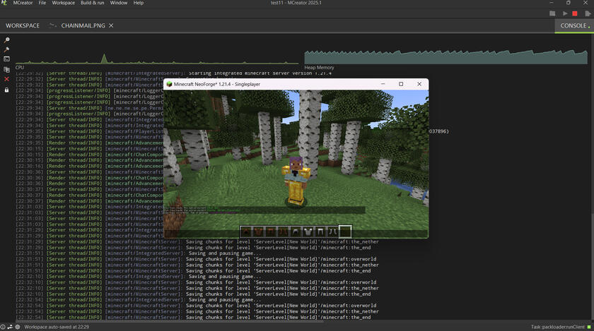594x331 pixels.
Task: Click the terminal icon in console sidebar
Action: (x=6, y=59)
